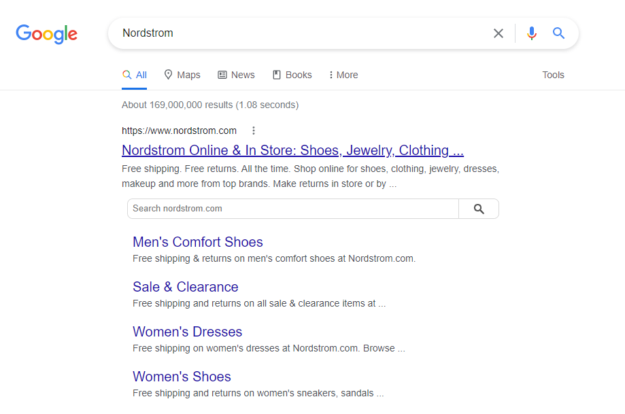Open the Tools options

553,75
